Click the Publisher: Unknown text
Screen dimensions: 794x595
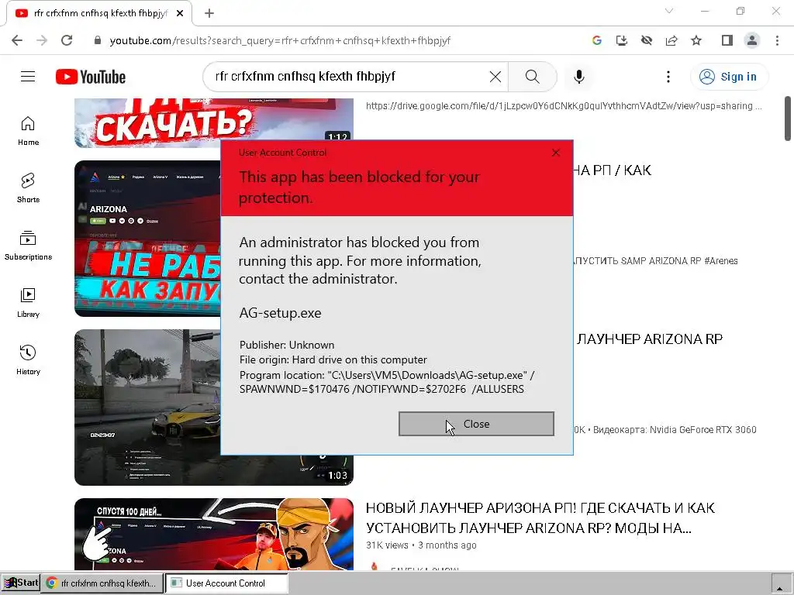(x=287, y=345)
